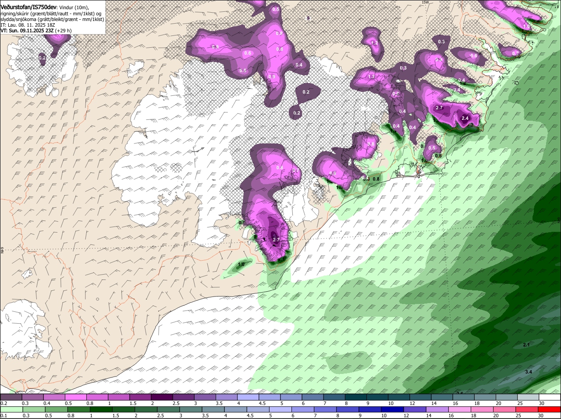Pick the light lavender 4.5 snow legend swatch

pos(269,397)
